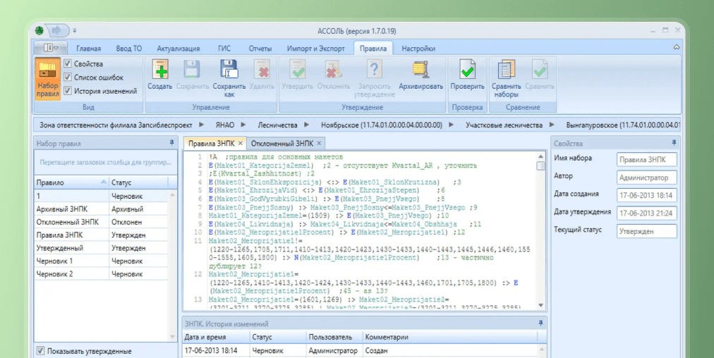Click the Имя набора input field
Screen dimensions: 714x358
click(646, 159)
